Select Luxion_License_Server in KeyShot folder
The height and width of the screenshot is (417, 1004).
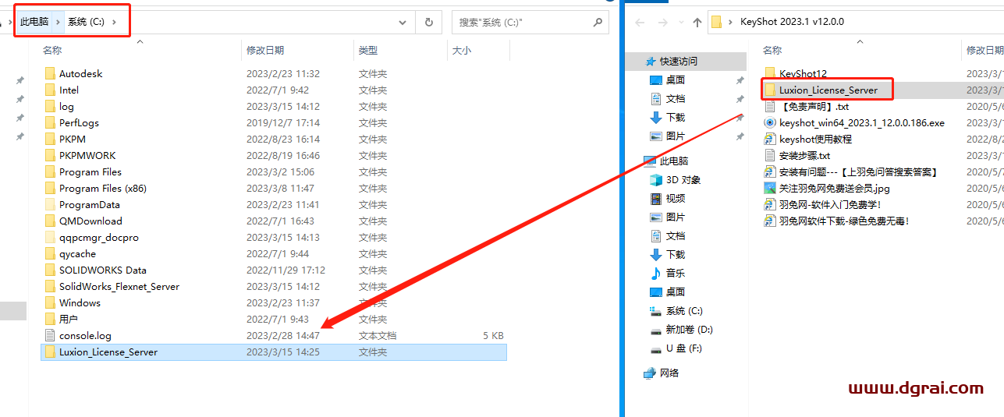coord(828,90)
